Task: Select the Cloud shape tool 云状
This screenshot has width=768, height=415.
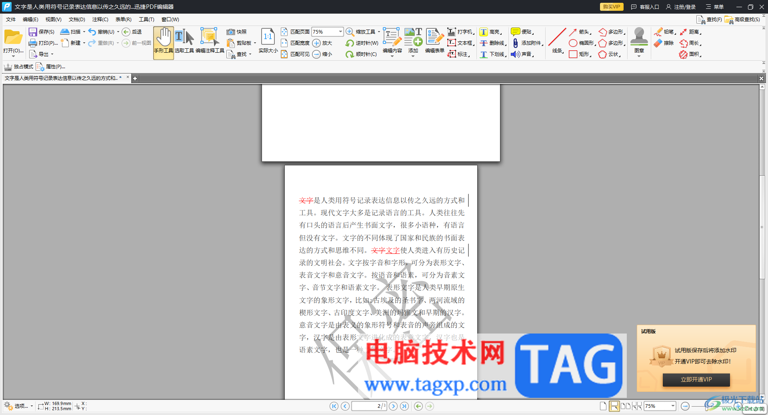Action: (609, 54)
